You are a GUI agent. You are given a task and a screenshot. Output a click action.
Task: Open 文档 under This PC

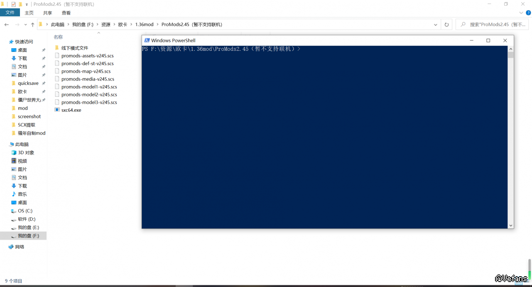22,177
